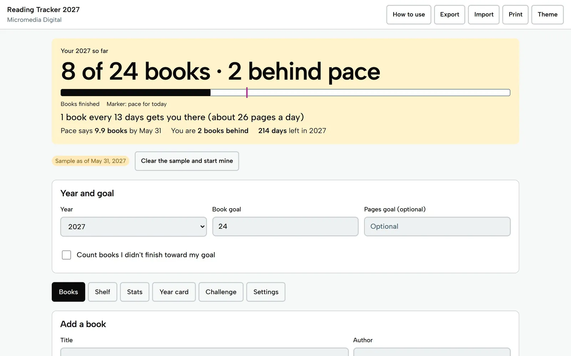
Task: Show the Year card tab
Action: (174, 292)
